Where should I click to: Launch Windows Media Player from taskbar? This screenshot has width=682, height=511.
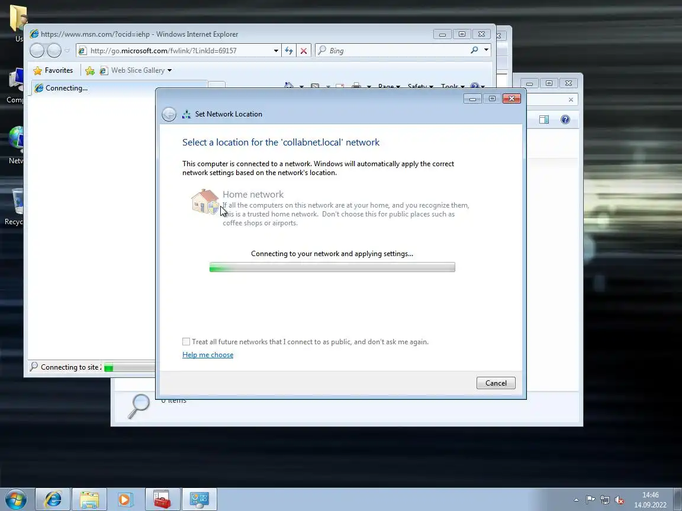(x=126, y=499)
